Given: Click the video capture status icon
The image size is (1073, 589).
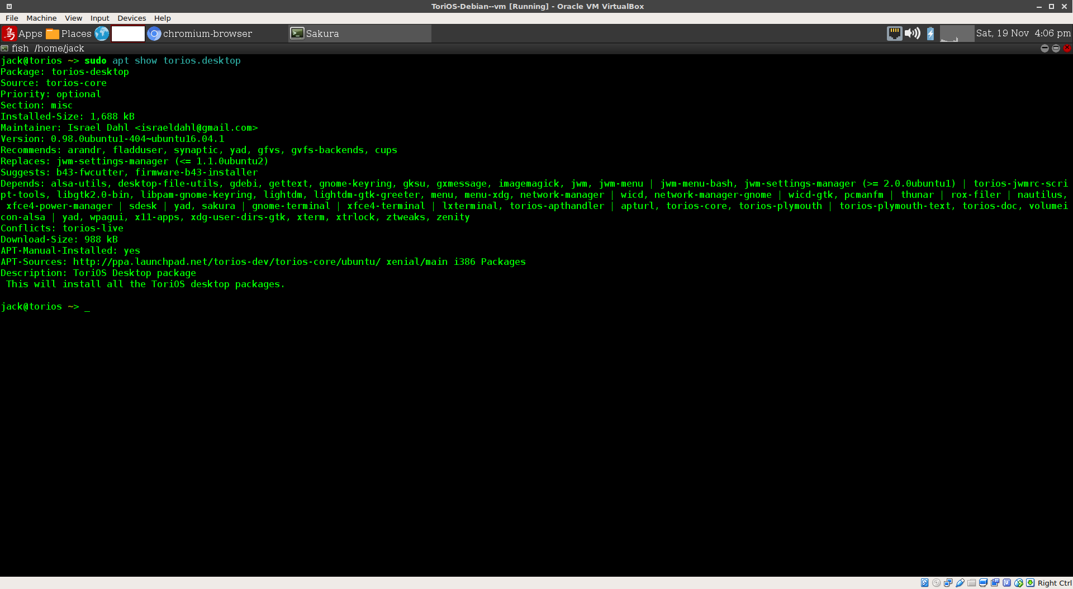Looking at the screenshot, I should (995, 583).
